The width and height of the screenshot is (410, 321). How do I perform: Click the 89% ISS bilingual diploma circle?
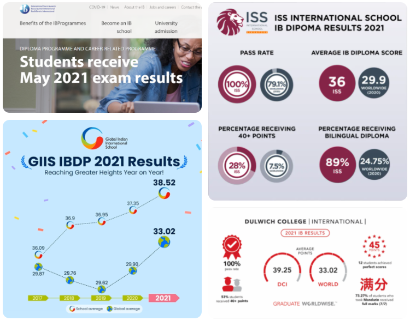(338, 165)
